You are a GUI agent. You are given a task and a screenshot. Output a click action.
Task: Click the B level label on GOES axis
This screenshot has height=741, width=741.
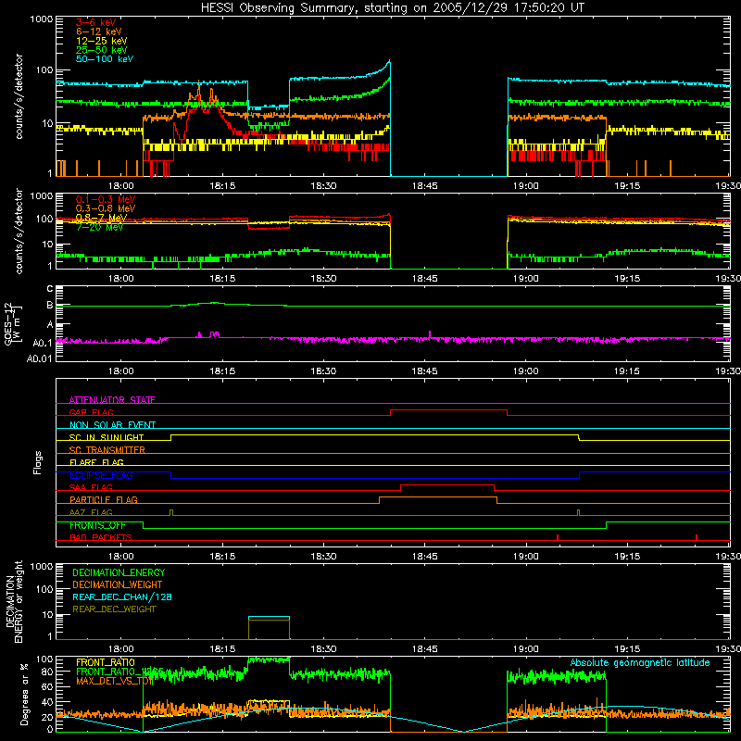click(50, 306)
